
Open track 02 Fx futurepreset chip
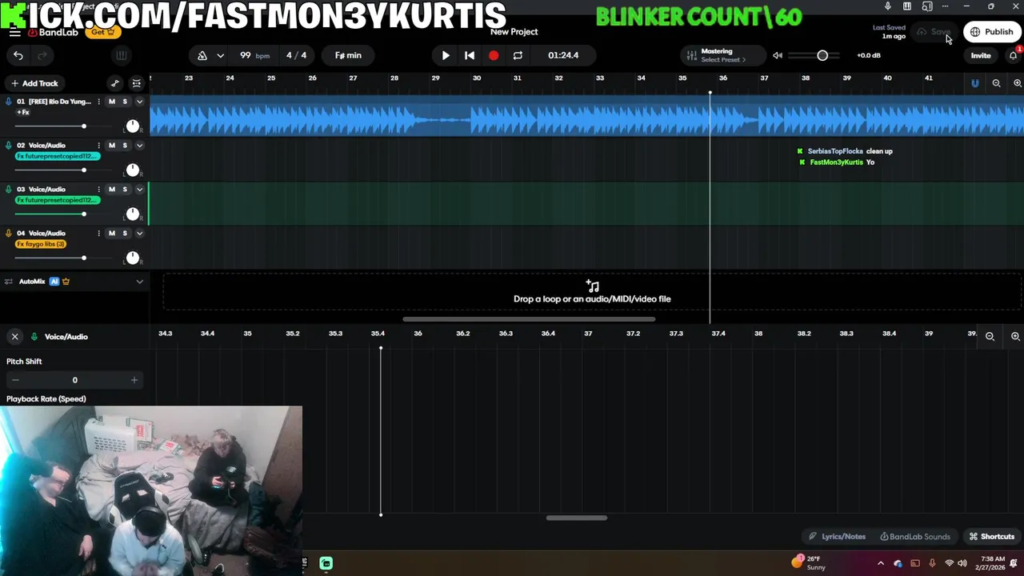click(58, 156)
